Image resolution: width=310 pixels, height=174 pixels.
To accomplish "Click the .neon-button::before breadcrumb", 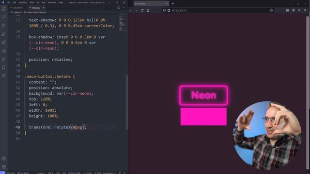I will click(35, 12).
